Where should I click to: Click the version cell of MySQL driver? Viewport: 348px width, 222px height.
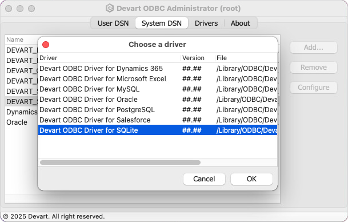(192, 89)
